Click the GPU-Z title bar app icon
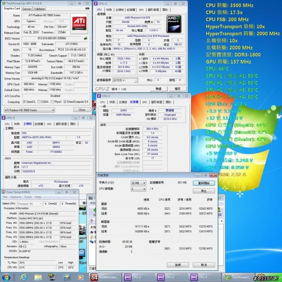 (4, 4)
